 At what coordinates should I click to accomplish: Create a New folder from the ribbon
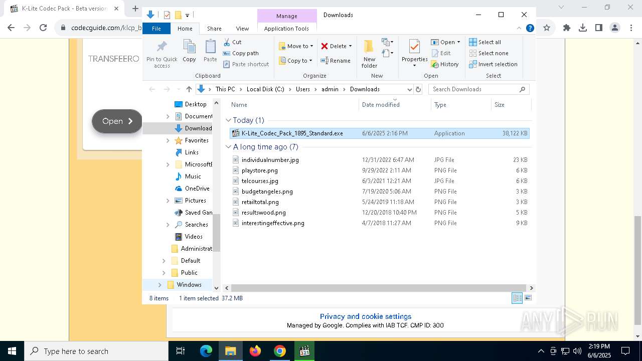[x=369, y=54]
